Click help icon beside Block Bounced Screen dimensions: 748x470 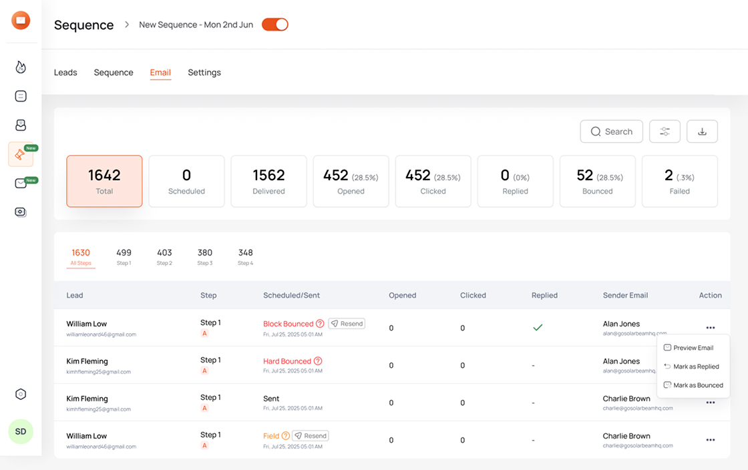point(320,324)
